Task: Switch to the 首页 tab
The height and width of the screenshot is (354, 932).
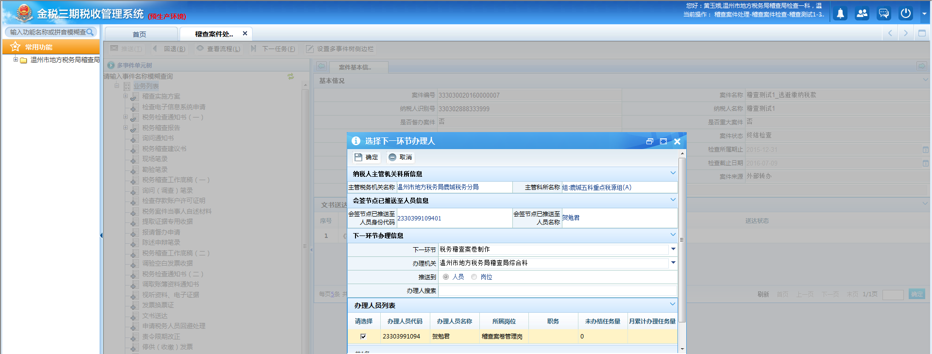Action: tap(141, 34)
